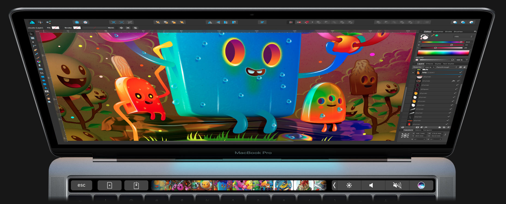
Task: Open the Colour panel options menu
Action: click(x=475, y=31)
